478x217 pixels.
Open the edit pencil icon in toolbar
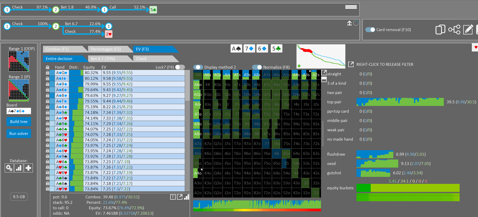[x=468, y=30]
